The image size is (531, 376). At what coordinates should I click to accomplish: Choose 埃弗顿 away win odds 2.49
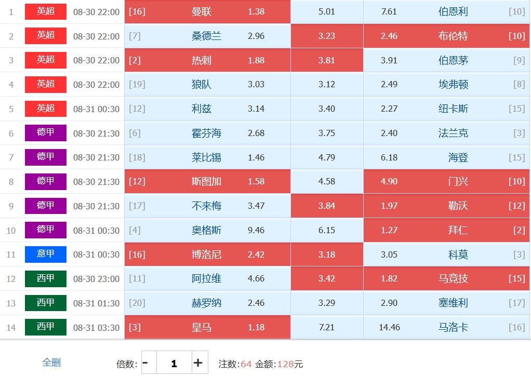click(446, 84)
